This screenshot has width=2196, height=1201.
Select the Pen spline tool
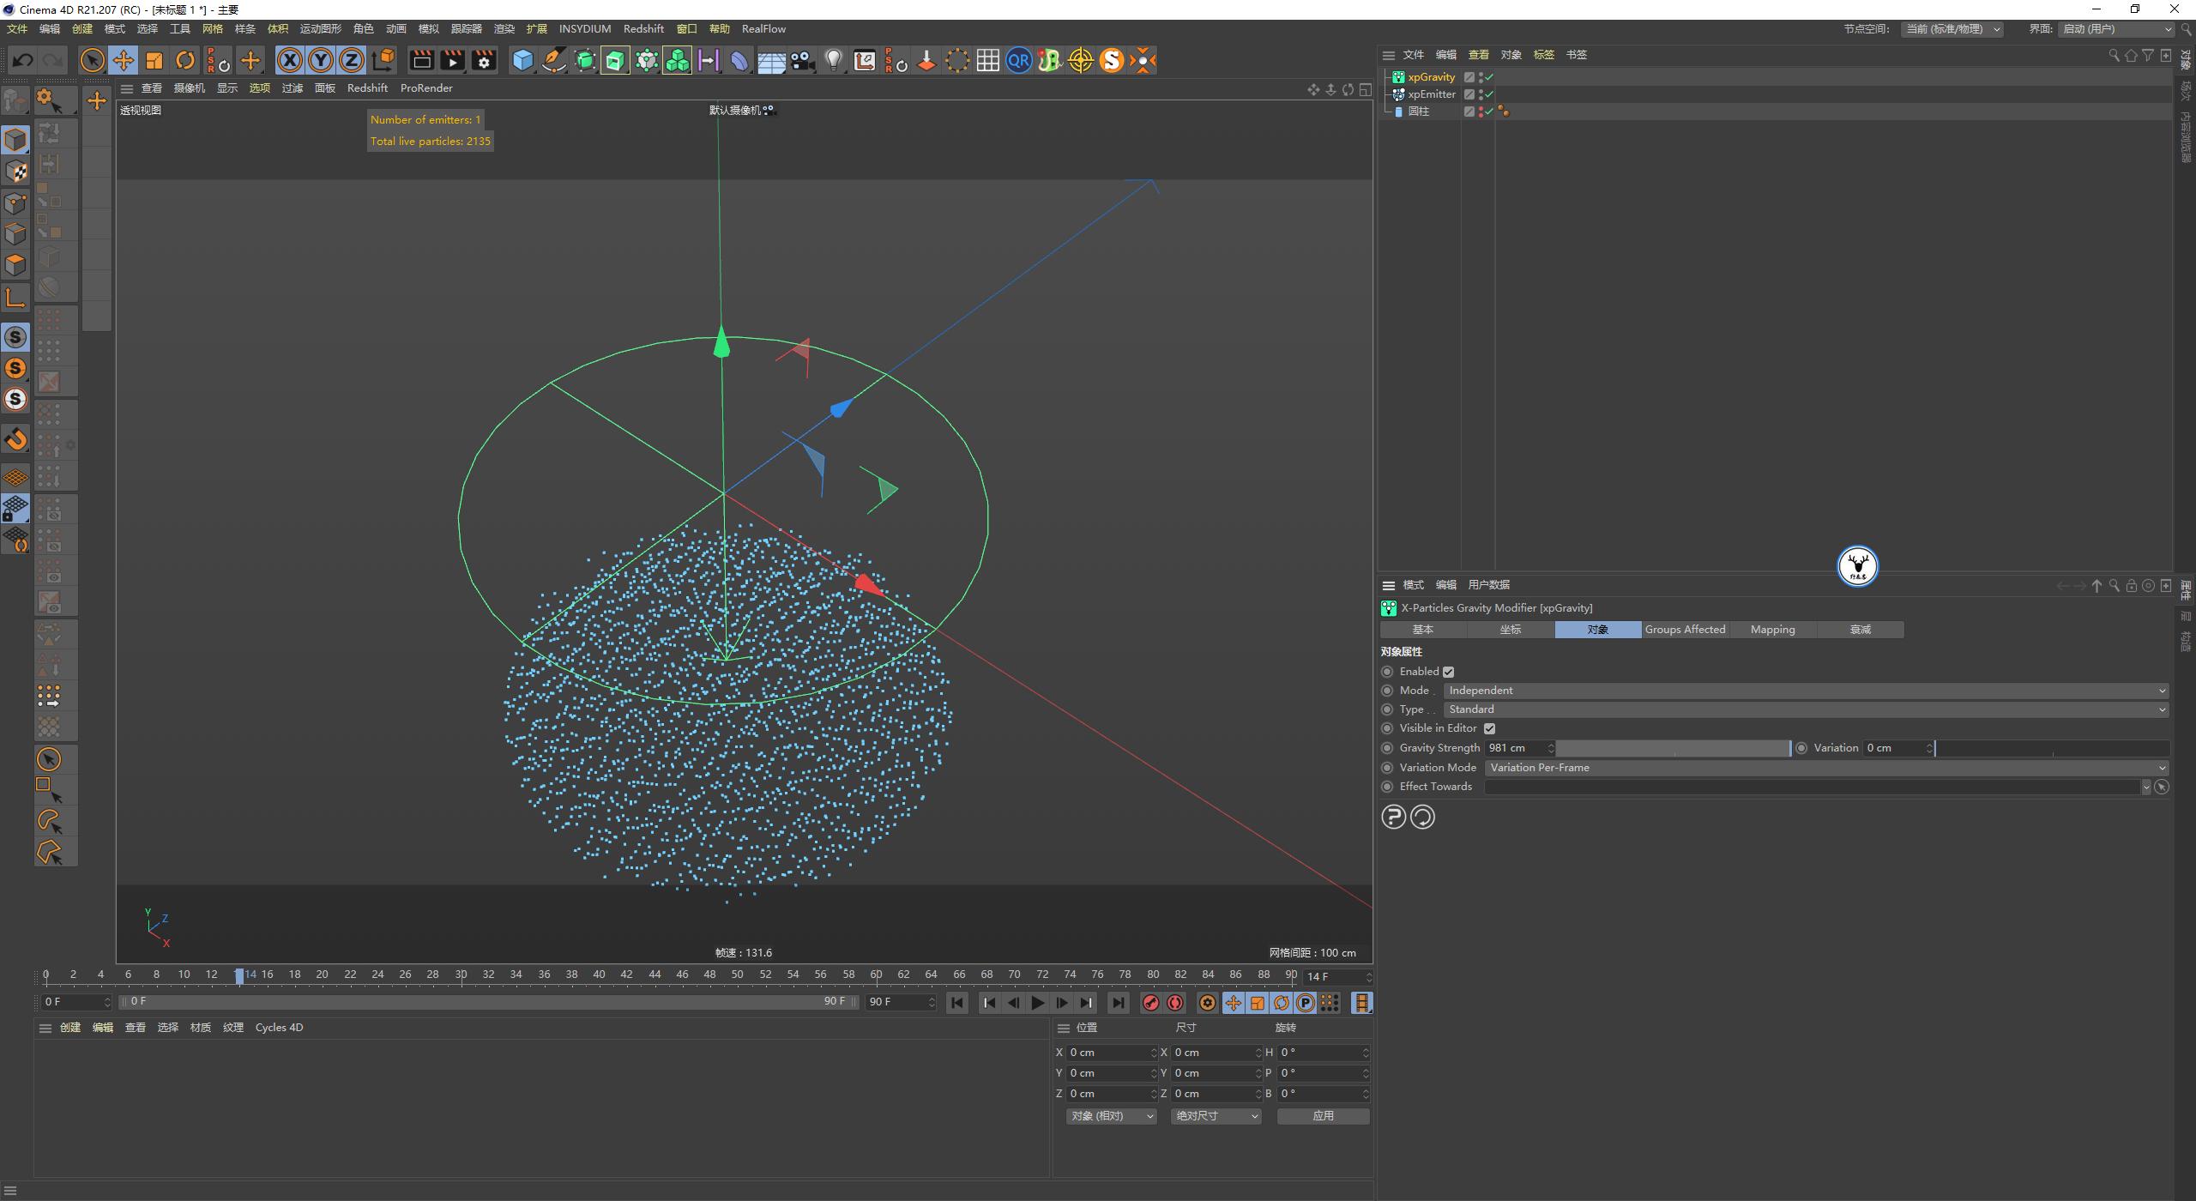pyautogui.click(x=553, y=60)
